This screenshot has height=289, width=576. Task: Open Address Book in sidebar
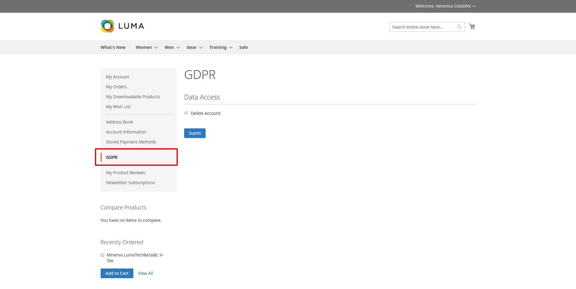point(119,122)
